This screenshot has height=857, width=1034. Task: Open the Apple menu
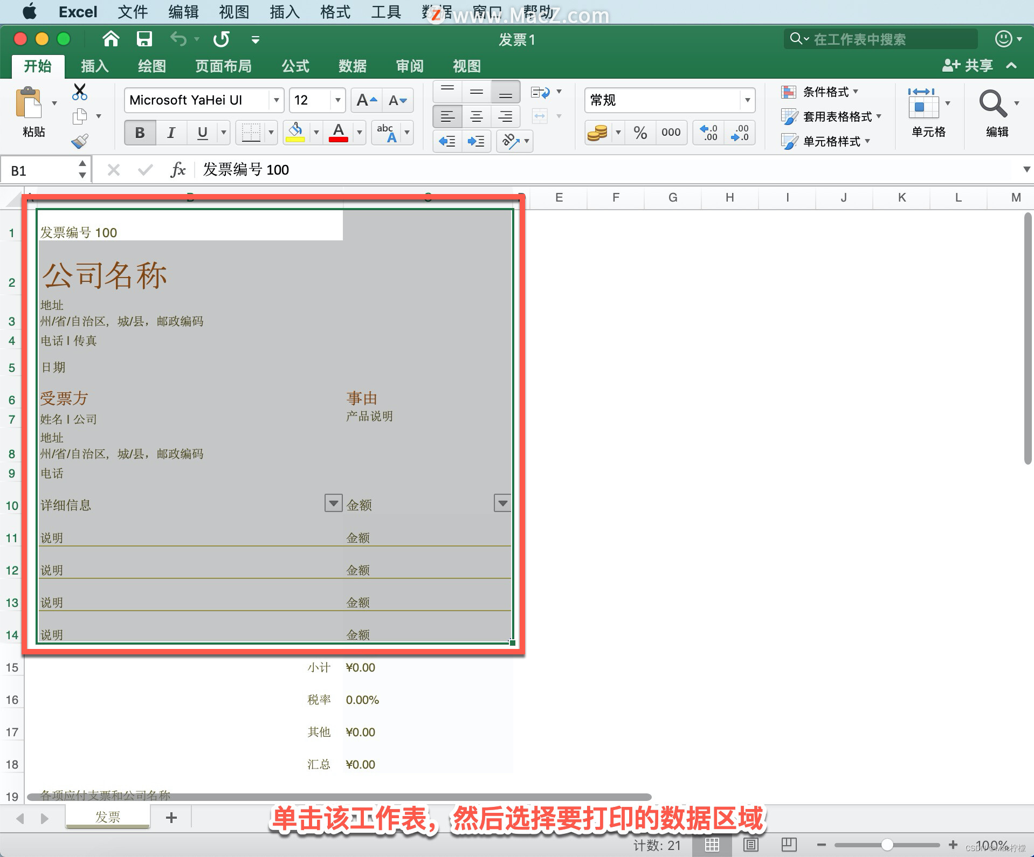[x=30, y=11]
